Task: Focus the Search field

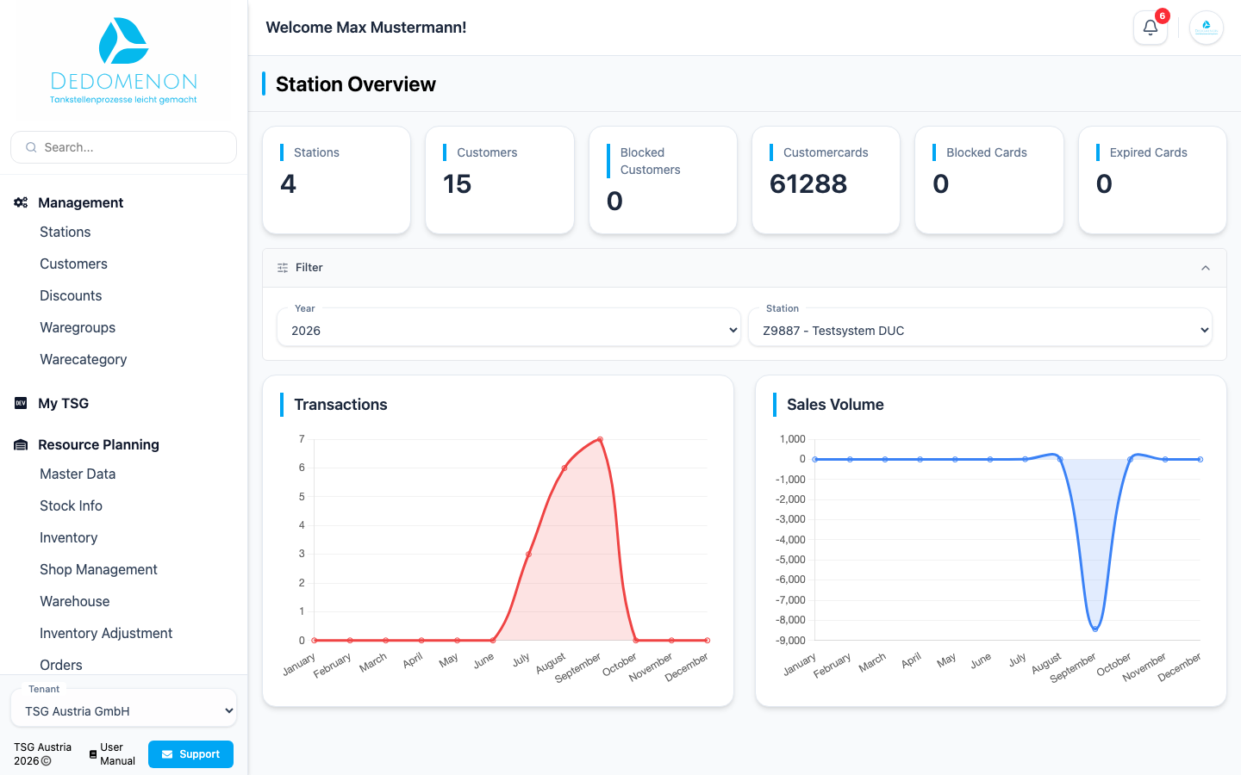Action: 123,147
